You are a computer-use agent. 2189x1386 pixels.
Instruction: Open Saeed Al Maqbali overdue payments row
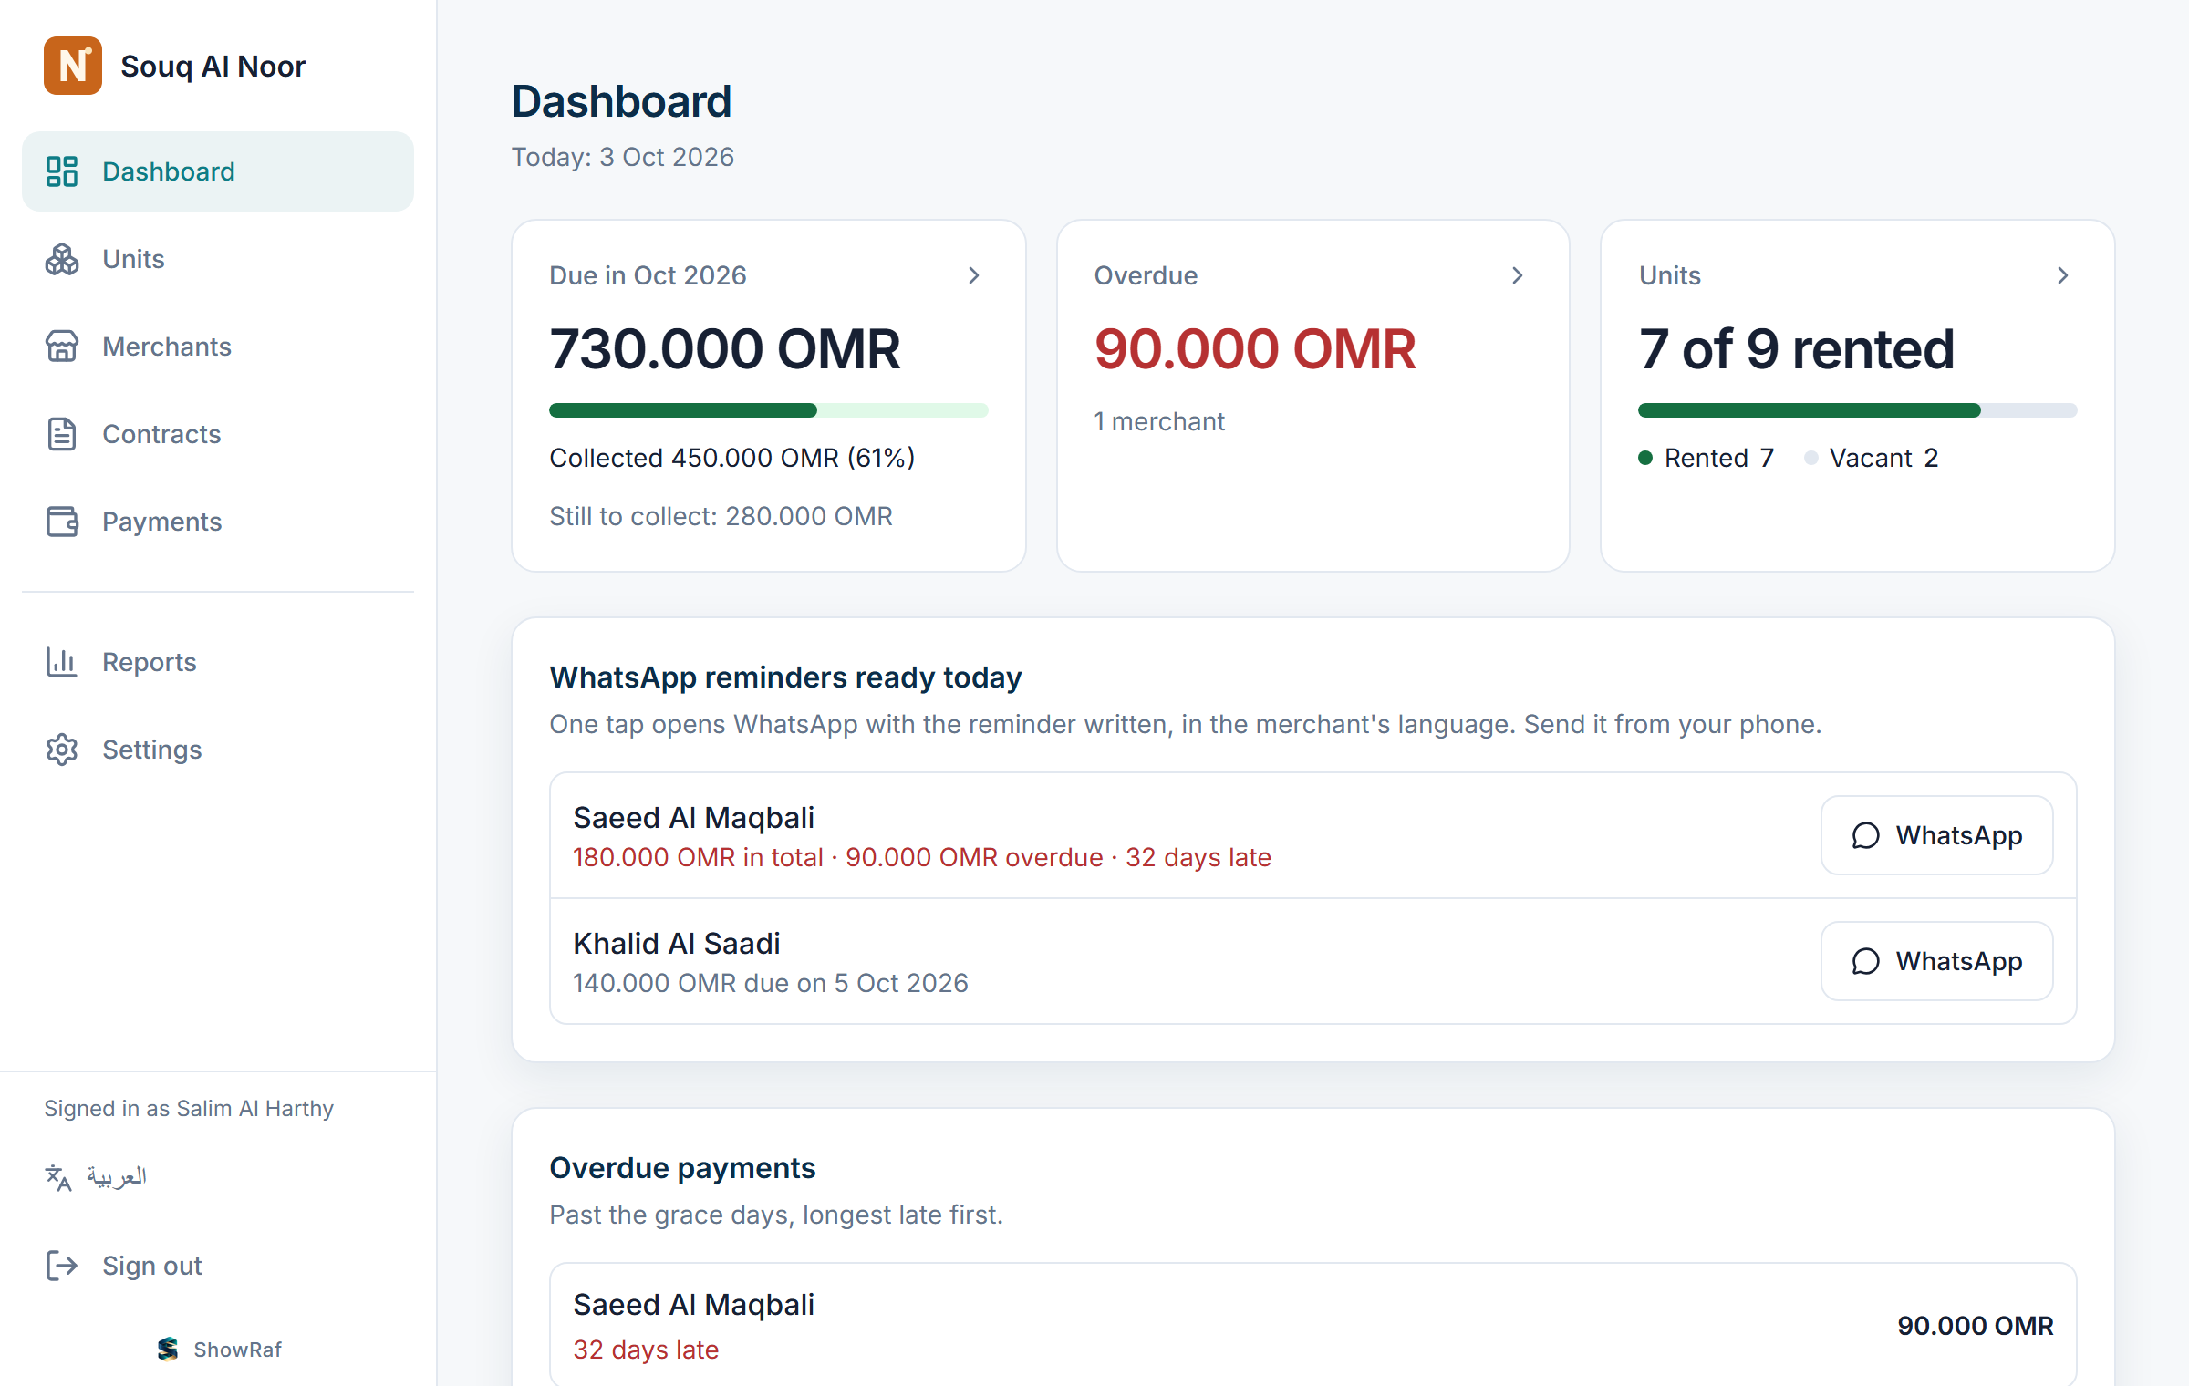tap(1312, 1325)
